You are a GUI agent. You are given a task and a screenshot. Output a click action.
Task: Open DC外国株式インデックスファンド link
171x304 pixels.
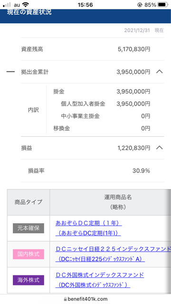point(100,280)
